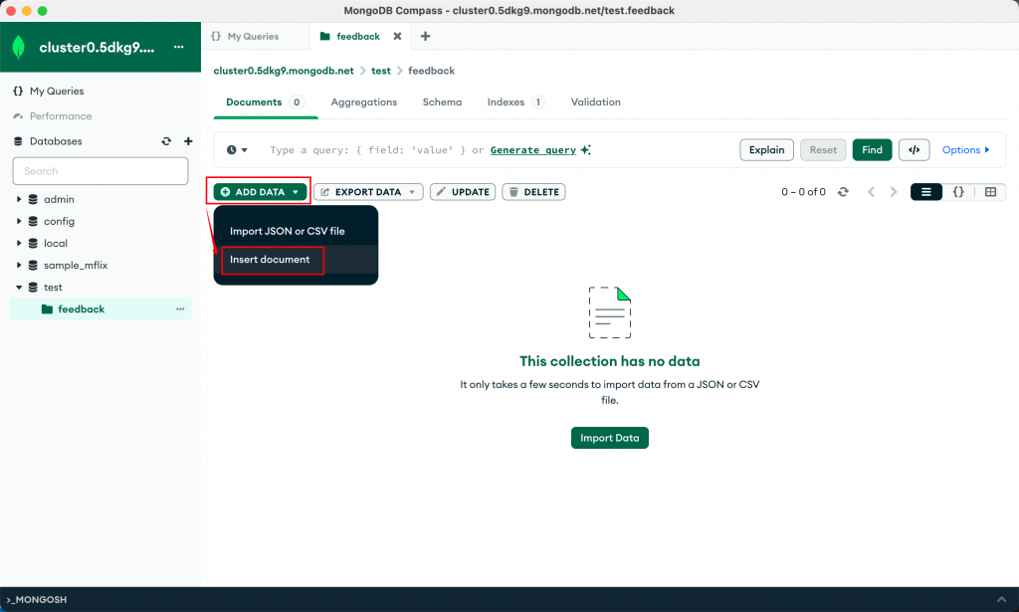Open the EXPORT DATA dropdown
This screenshot has height=612, width=1019.
tap(368, 192)
